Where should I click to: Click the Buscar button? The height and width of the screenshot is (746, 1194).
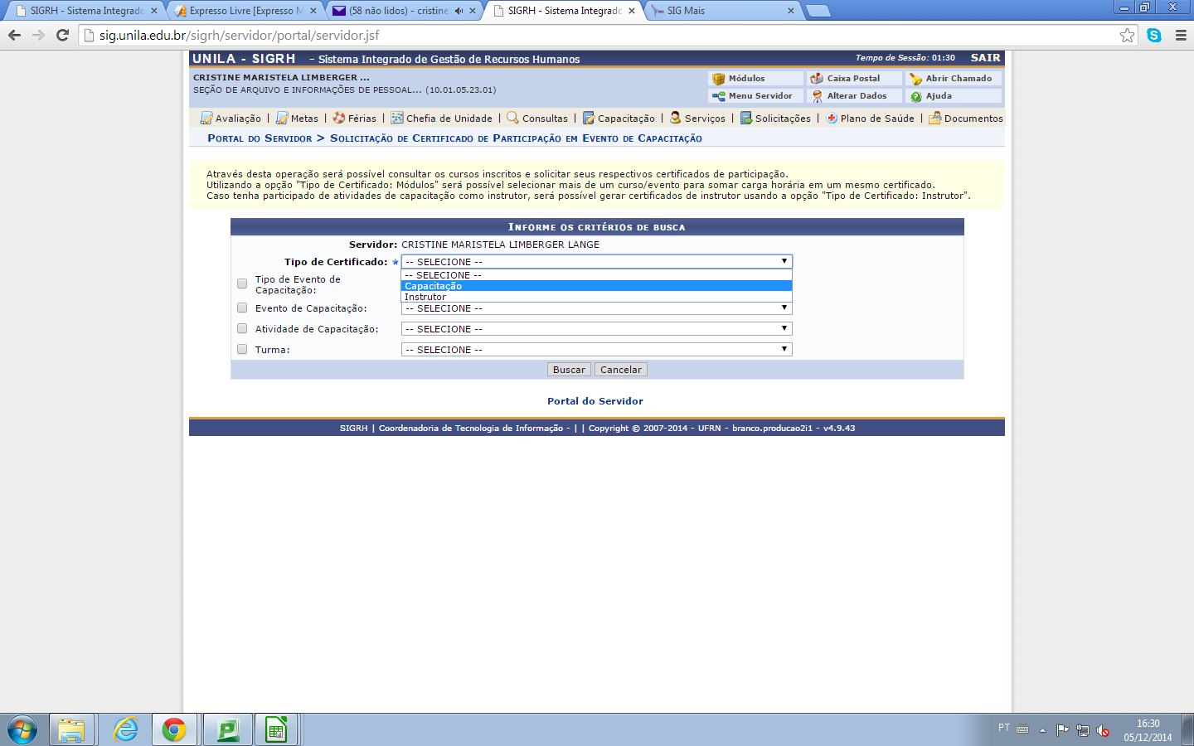point(569,370)
